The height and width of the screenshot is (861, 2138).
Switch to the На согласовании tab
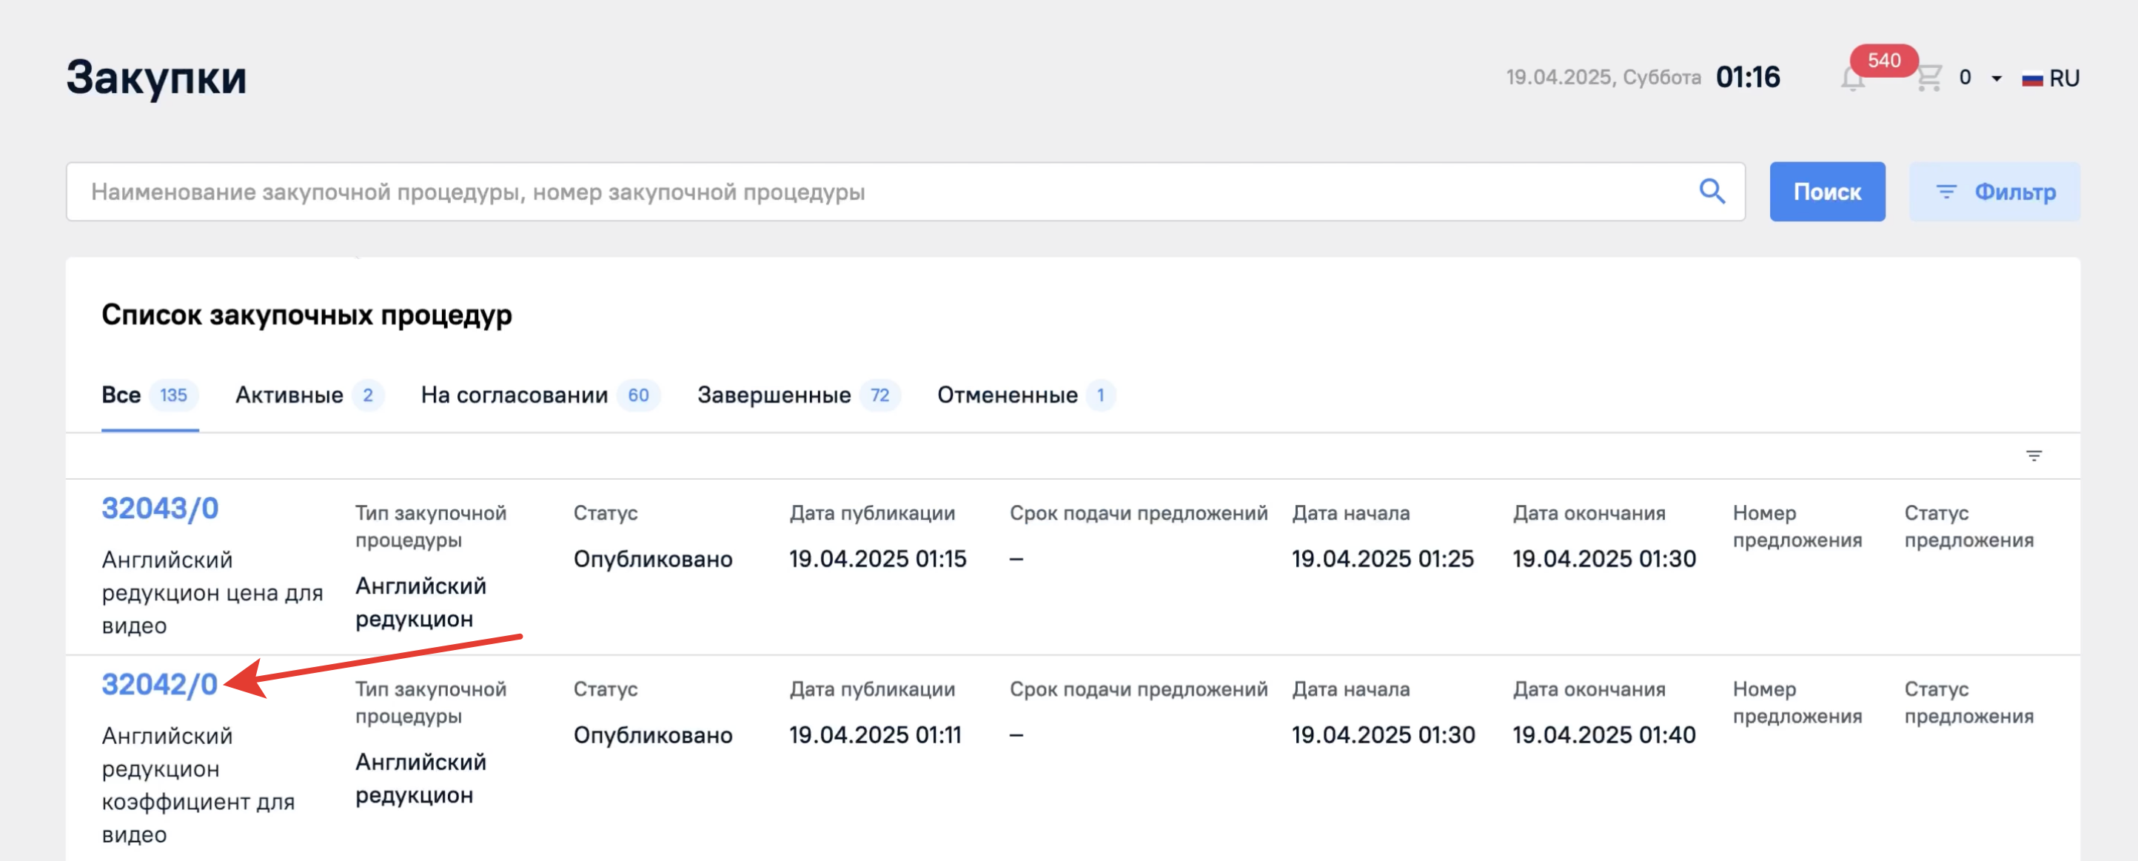pyautogui.click(x=540, y=395)
